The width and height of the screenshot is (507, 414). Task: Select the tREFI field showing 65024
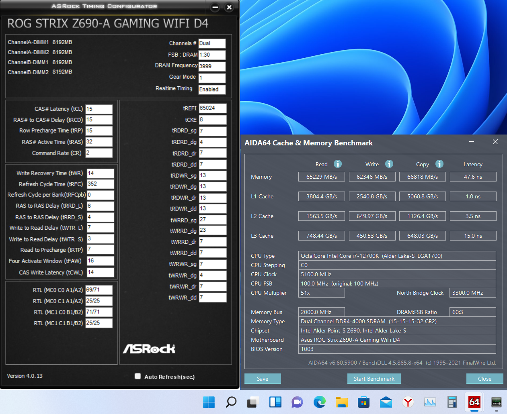(x=213, y=108)
